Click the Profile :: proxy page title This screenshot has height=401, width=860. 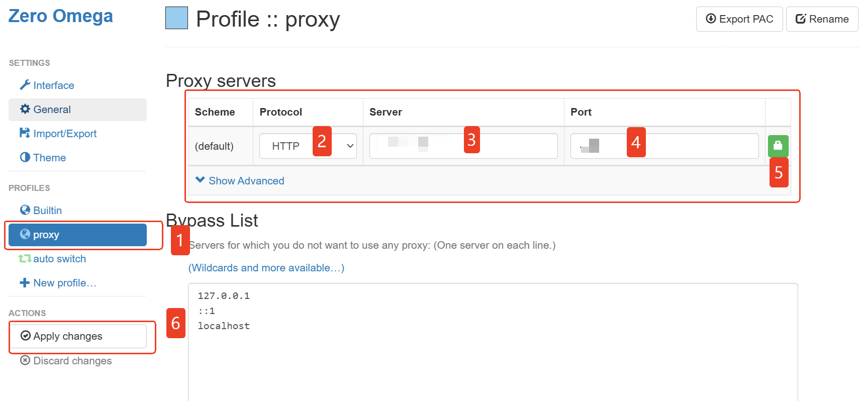coord(268,19)
